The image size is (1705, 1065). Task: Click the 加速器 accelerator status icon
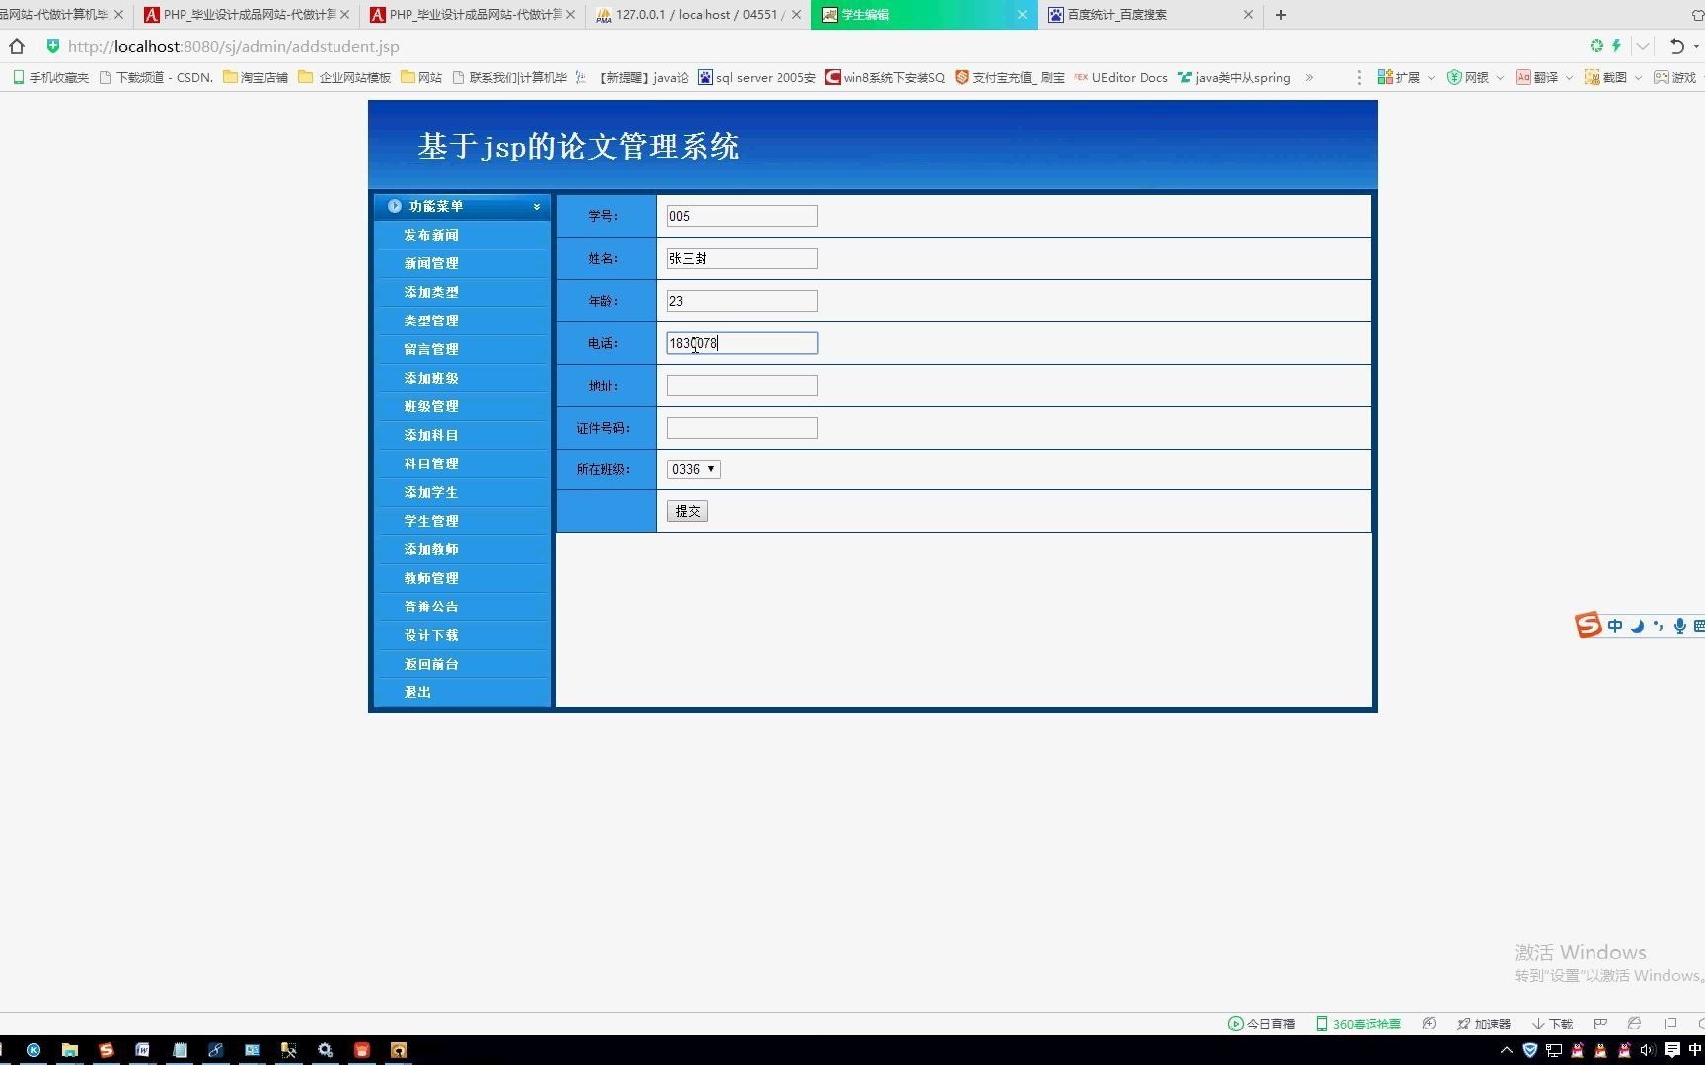1484,1024
